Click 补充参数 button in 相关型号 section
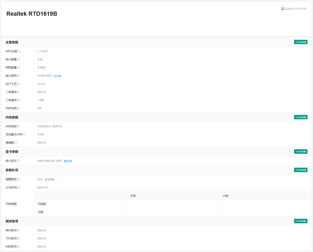This screenshot has width=313, height=252. click(301, 221)
